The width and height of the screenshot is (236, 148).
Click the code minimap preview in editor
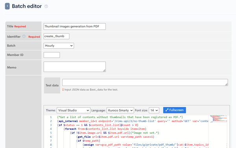click(x=218, y=119)
